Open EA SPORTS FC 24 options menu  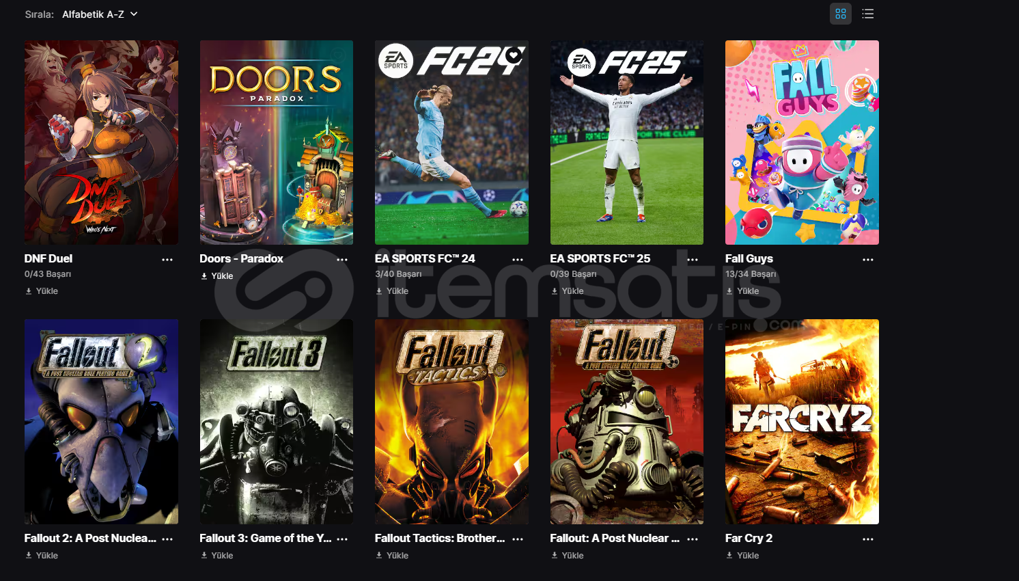point(518,260)
